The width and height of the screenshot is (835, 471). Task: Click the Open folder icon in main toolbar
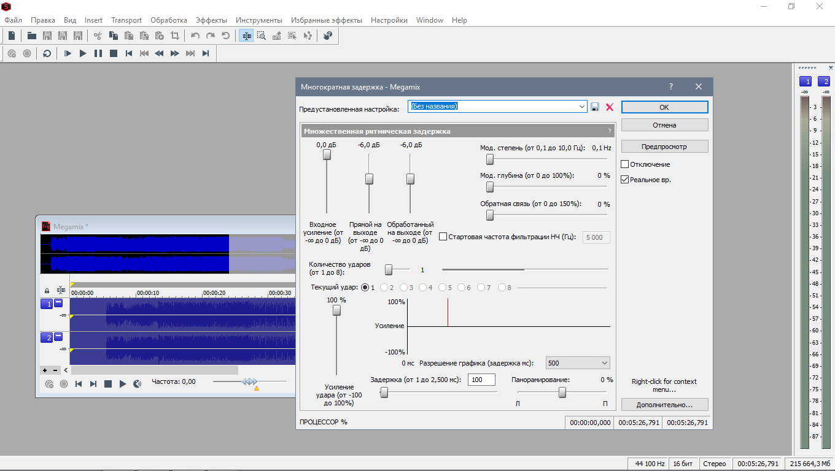tap(32, 36)
